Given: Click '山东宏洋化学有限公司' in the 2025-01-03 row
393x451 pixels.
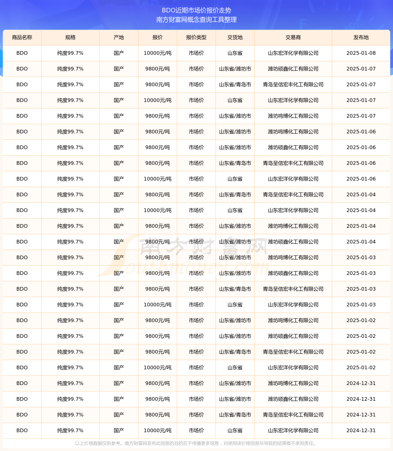Looking at the screenshot, I should click(x=293, y=305).
